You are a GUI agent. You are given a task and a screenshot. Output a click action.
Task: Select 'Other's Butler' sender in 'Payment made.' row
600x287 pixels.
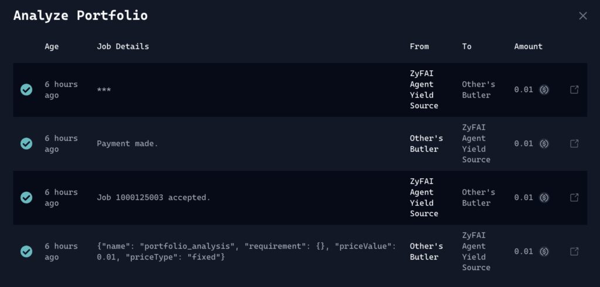(426, 143)
